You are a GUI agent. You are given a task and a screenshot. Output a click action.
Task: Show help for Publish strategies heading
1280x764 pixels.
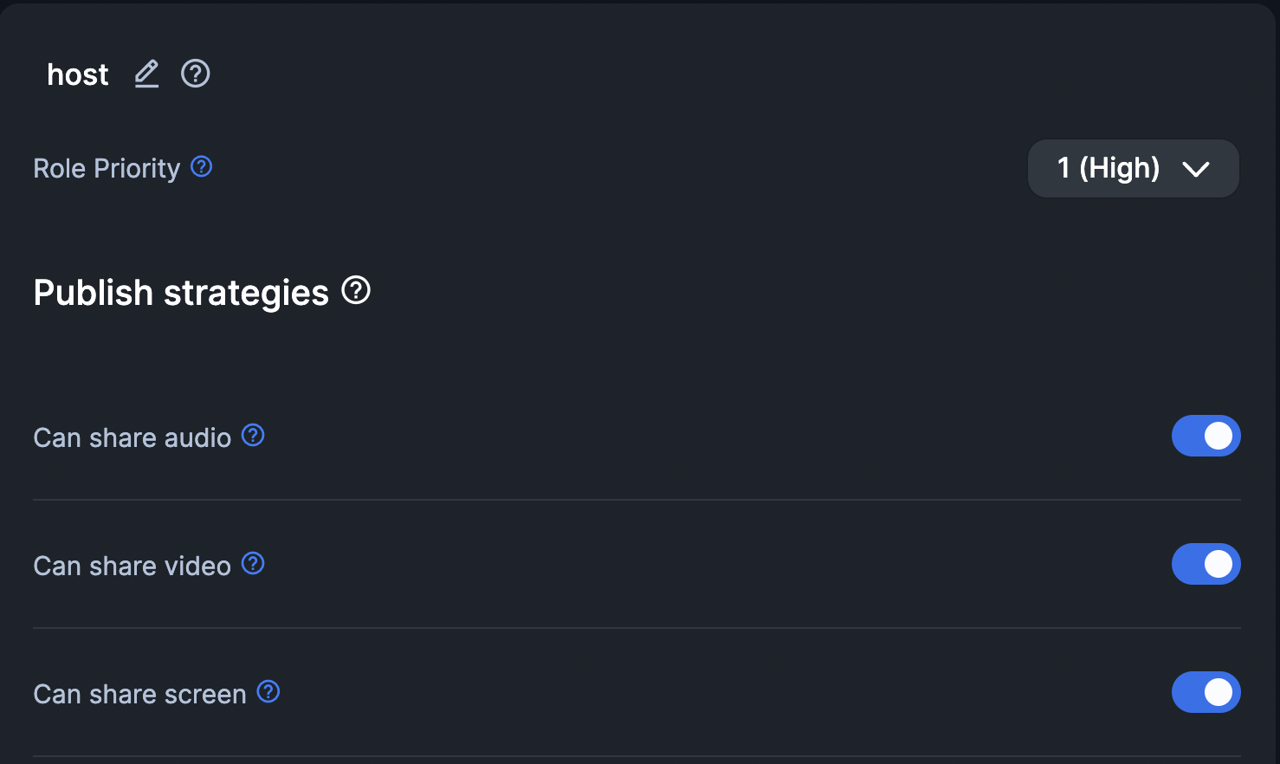356,290
